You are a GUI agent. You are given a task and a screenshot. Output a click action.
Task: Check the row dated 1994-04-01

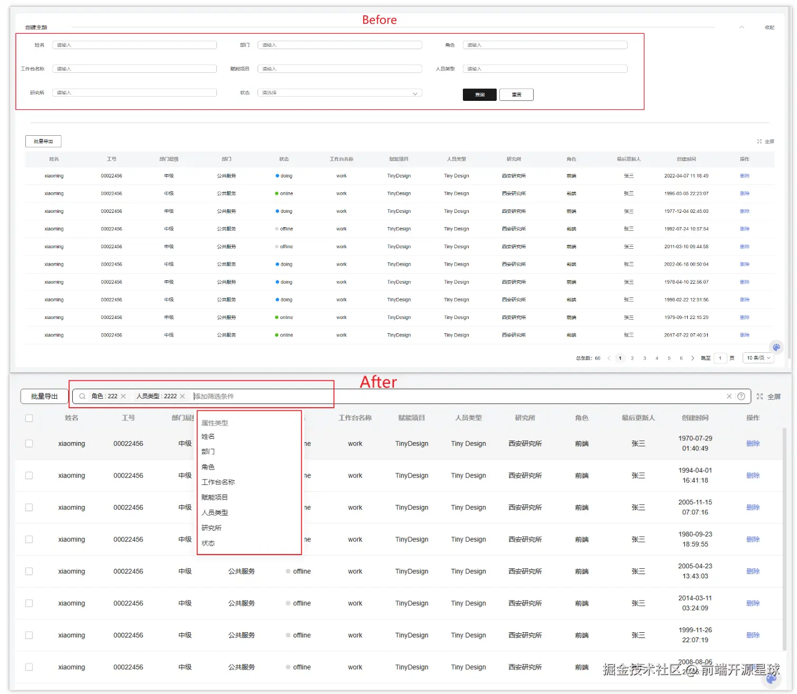tap(29, 475)
